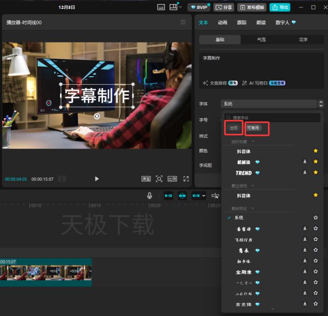Click the play button in the player
This screenshot has height=316, width=328.
tap(97, 179)
